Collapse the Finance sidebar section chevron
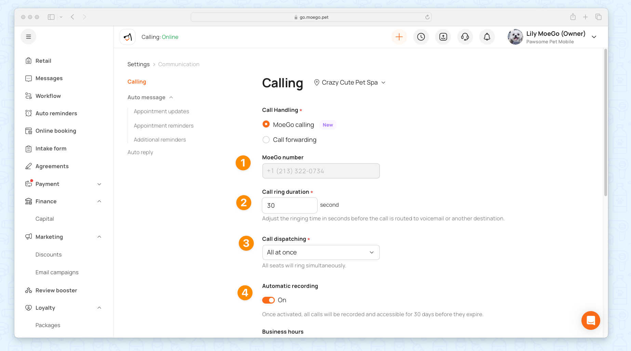 (x=99, y=201)
